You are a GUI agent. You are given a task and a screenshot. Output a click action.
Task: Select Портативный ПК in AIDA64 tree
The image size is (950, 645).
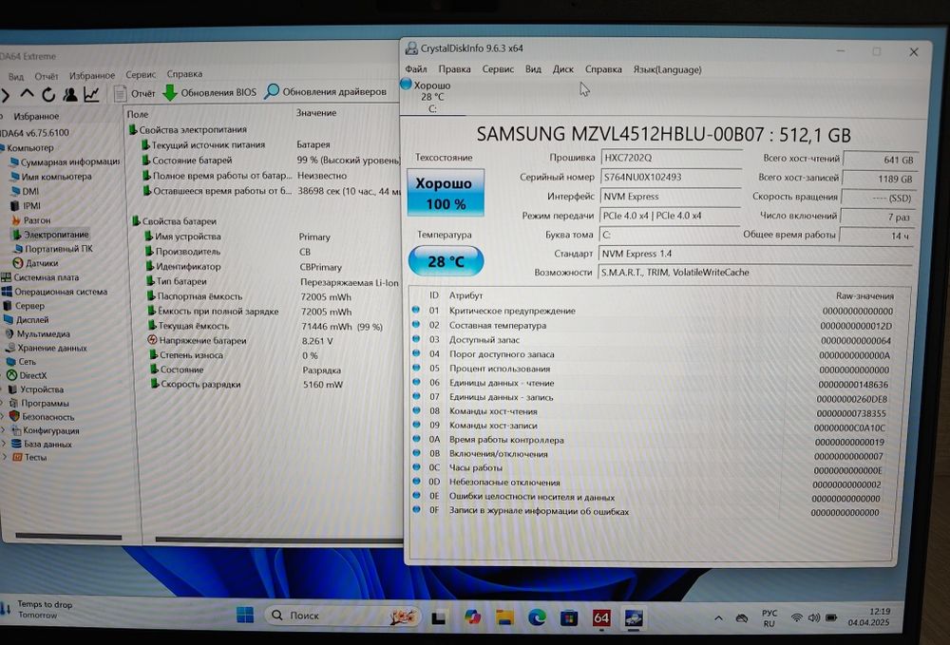pos(52,249)
